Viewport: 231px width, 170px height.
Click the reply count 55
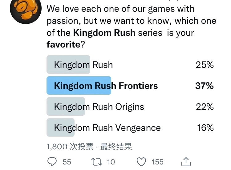67,162
